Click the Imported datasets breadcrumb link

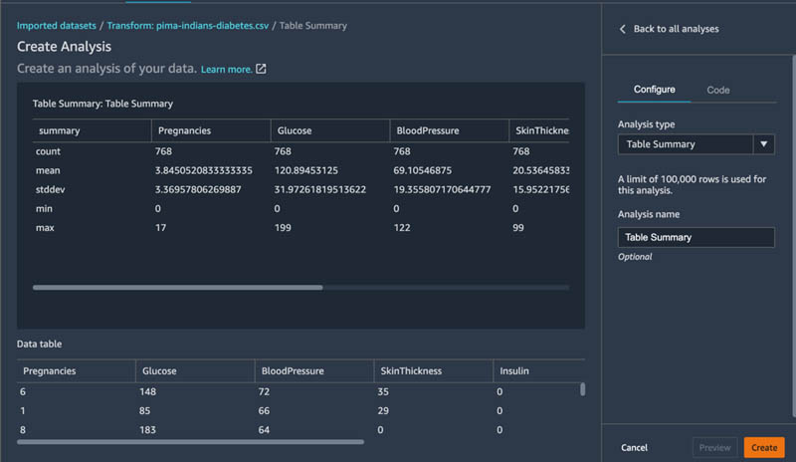(x=57, y=26)
